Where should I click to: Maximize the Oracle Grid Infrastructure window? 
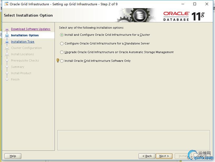click(x=194, y=4)
